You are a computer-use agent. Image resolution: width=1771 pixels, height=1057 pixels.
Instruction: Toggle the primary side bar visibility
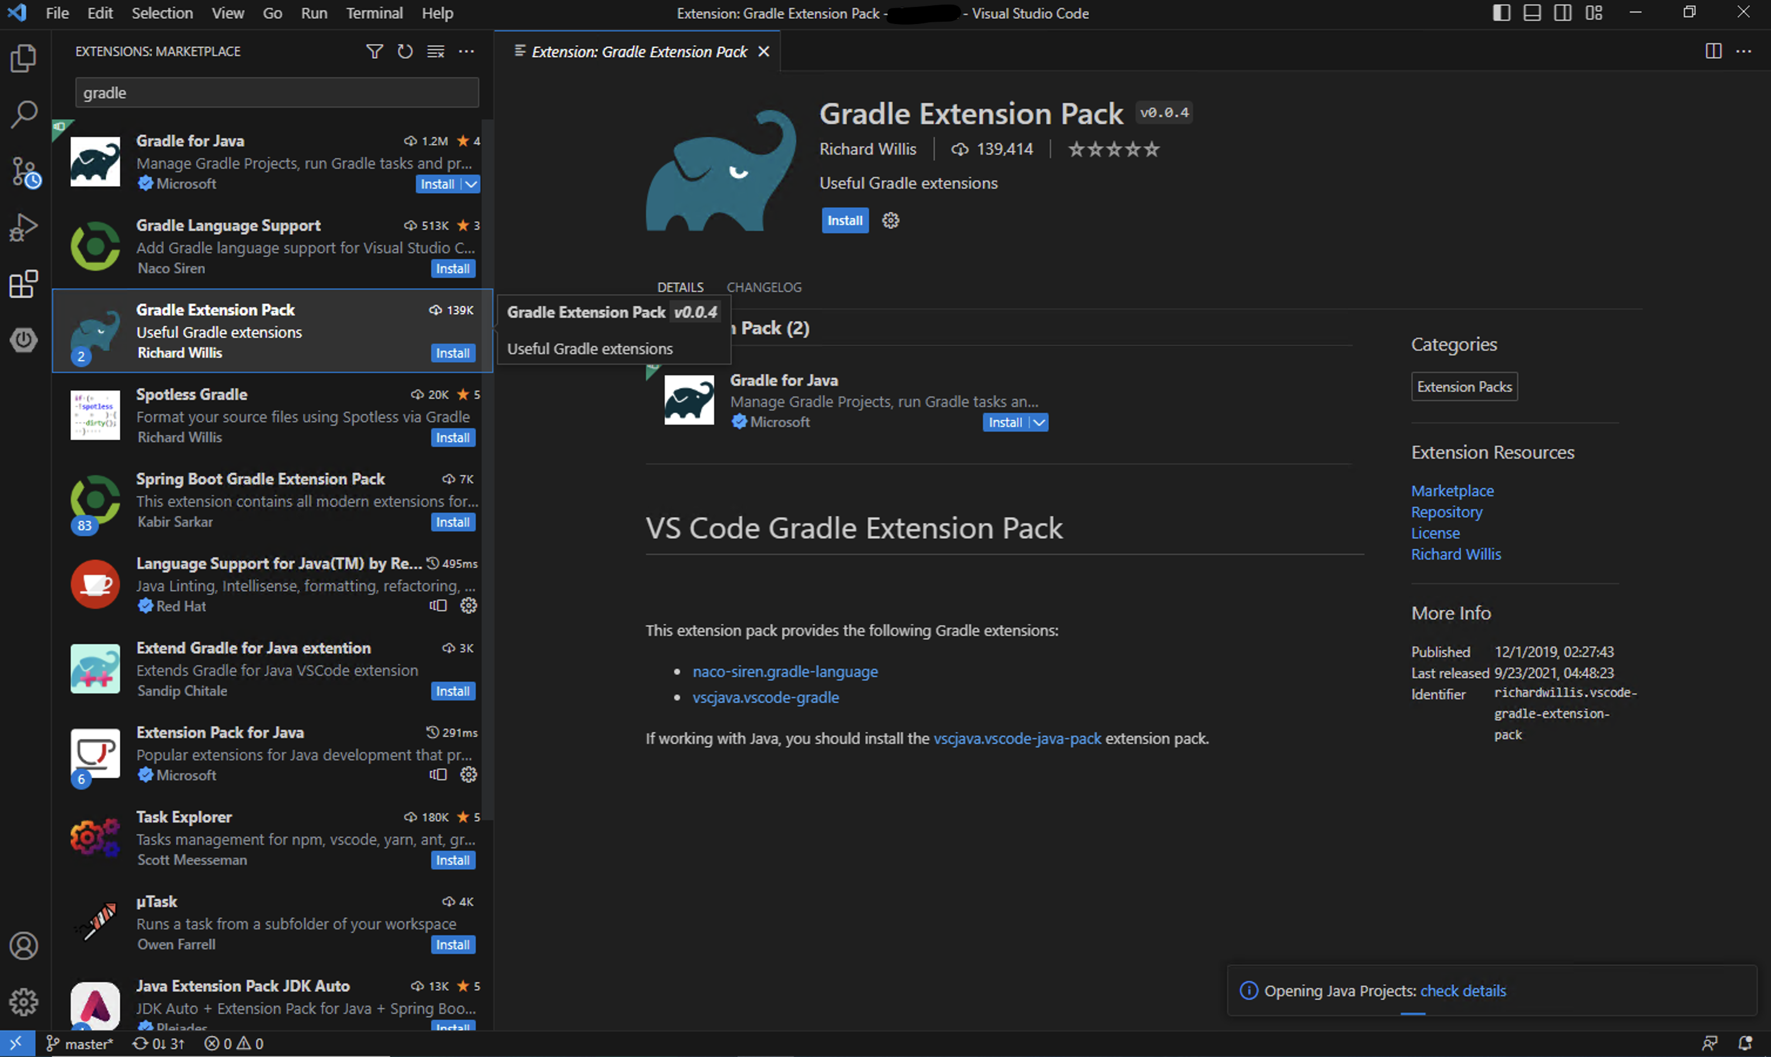[x=1501, y=13]
